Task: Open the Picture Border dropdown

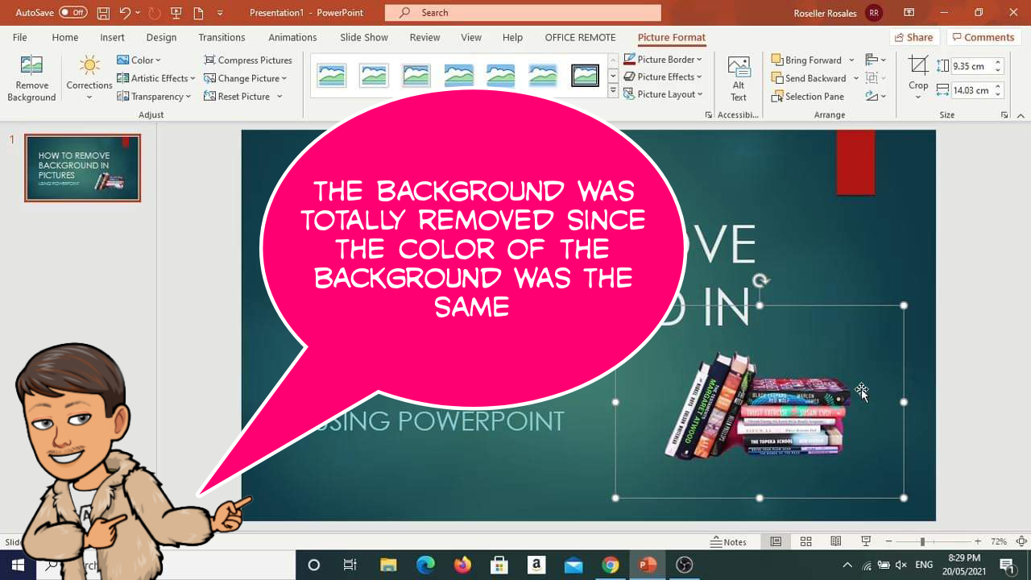Action: (x=664, y=59)
